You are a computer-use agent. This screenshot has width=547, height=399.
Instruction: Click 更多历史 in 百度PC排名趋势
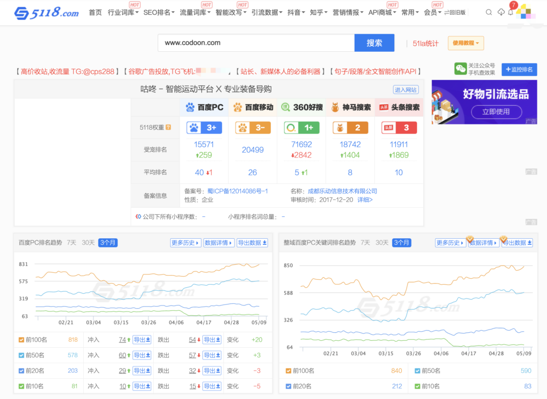pyautogui.click(x=185, y=242)
